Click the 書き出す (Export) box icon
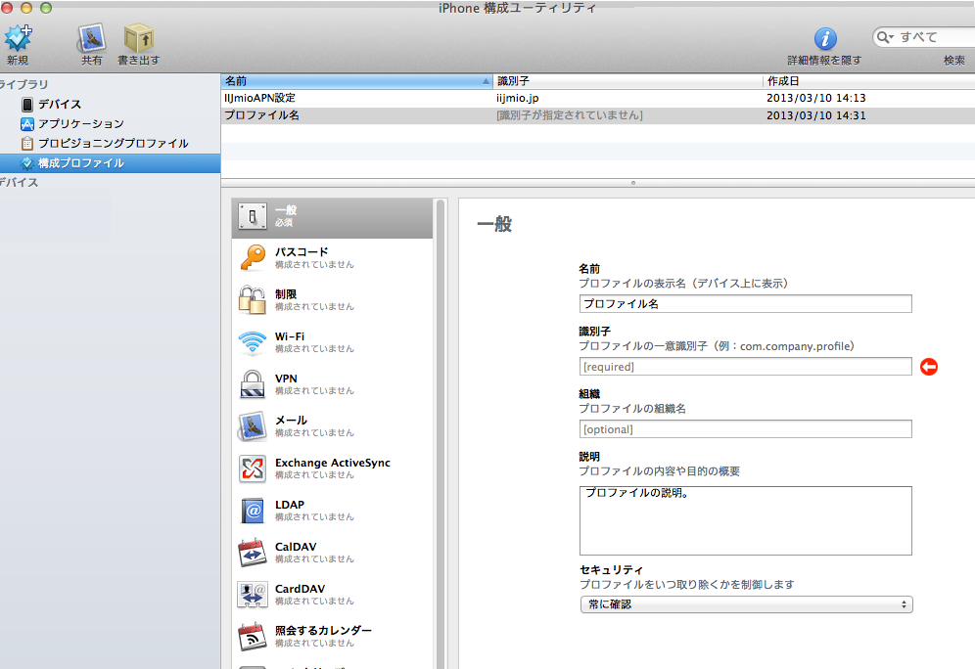This screenshot has width=975, height=669. point(139,39)
